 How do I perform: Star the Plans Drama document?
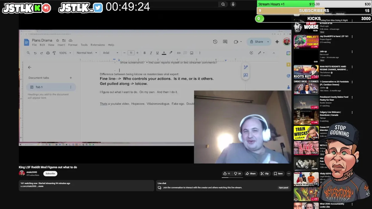coord(58,40)
